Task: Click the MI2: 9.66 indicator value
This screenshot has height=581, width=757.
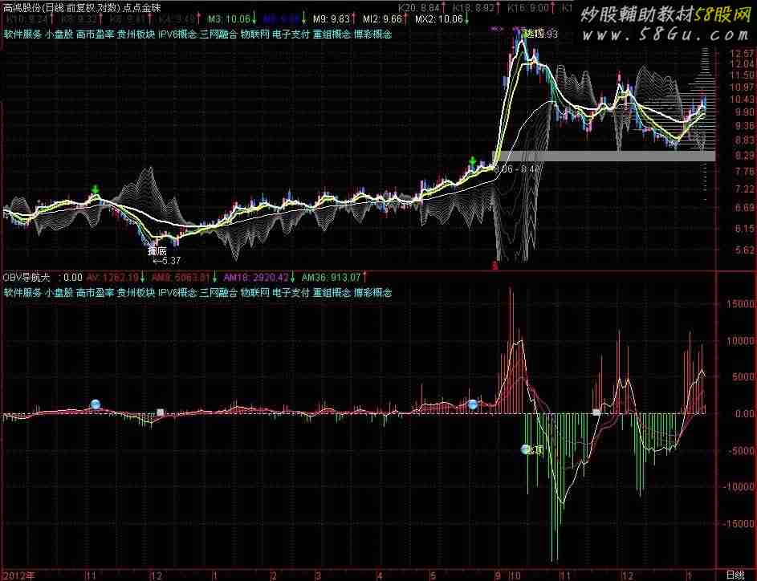Action: 382,19
